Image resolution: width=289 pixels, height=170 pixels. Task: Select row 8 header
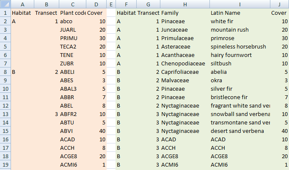(x=6, y=72)
